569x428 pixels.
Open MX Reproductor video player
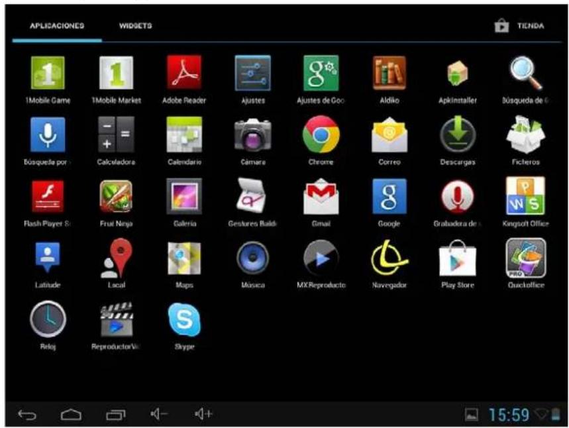[x=321, y=258]
